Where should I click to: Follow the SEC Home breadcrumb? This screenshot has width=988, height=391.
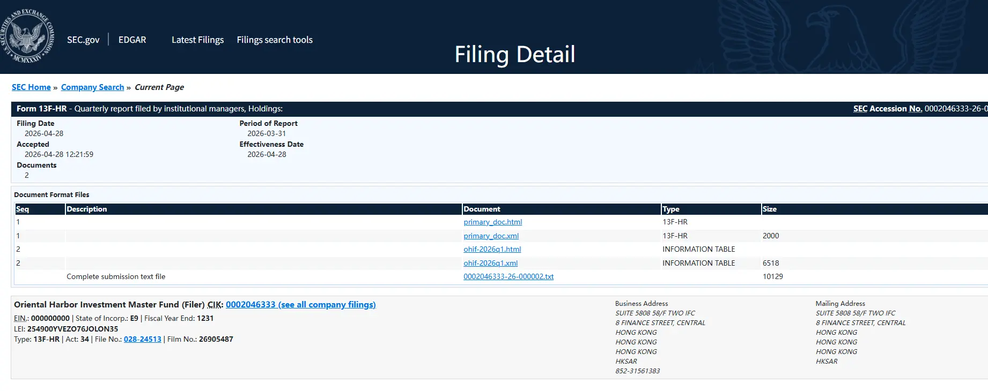31,87
